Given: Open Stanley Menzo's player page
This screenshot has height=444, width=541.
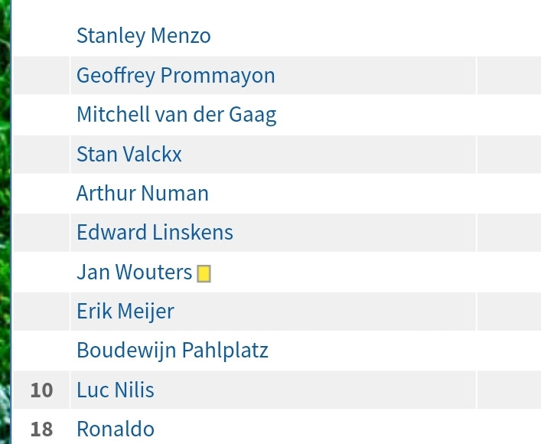Looking at the screenshot, I should pyautogui.click(x=144, y=36).
